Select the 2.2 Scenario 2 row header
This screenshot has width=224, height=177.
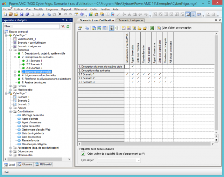point(101,78)
